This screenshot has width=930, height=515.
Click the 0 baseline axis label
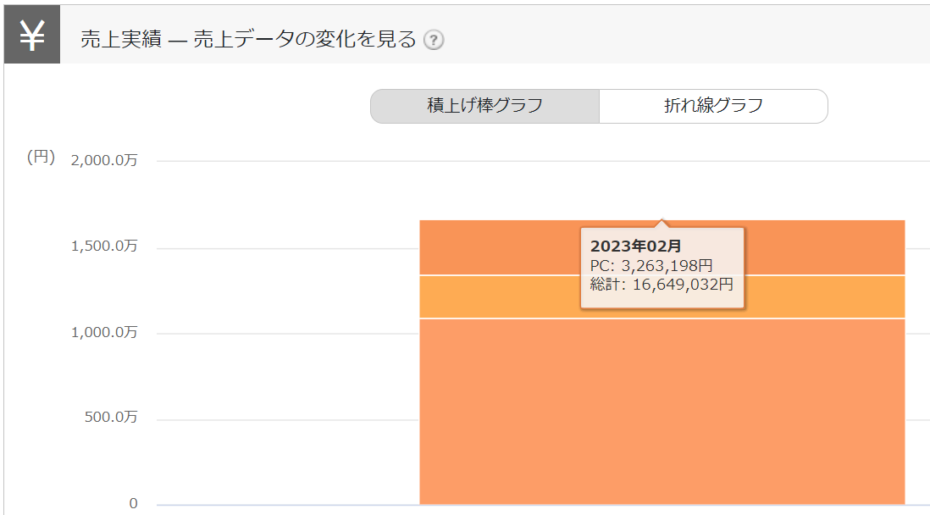point(133,504)
